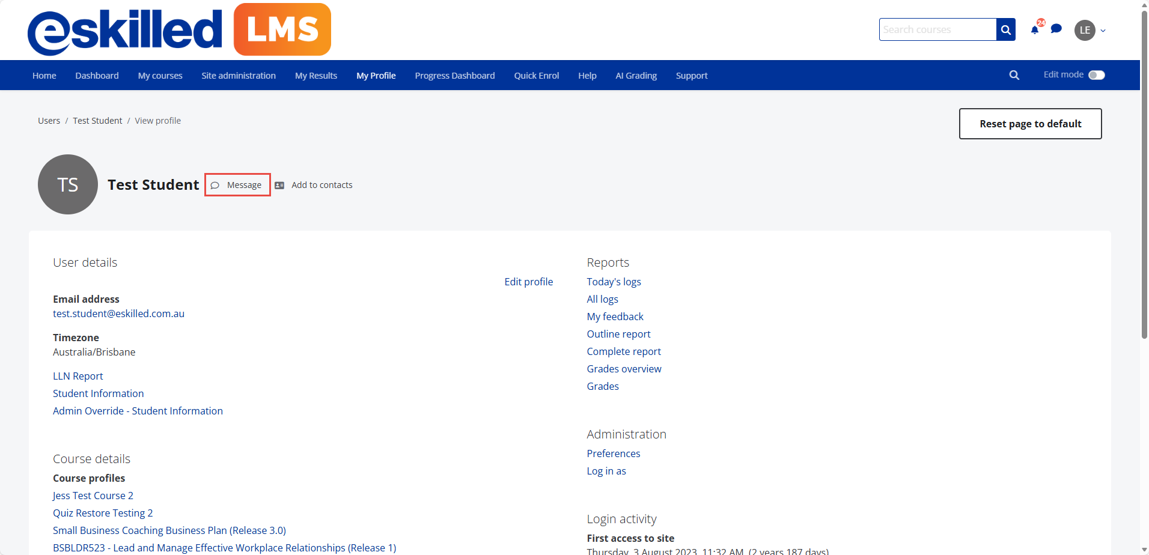Click the Add to contacts card icon

279,185
